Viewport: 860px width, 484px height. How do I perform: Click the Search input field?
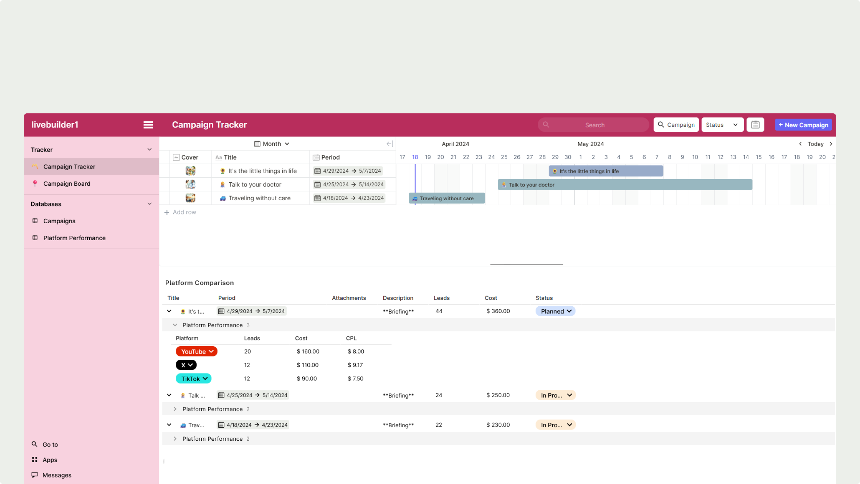[x=595, y=125]
